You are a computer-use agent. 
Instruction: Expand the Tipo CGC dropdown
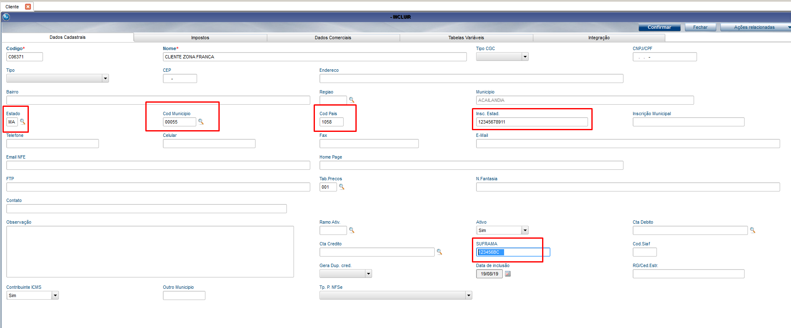point(525,57)
